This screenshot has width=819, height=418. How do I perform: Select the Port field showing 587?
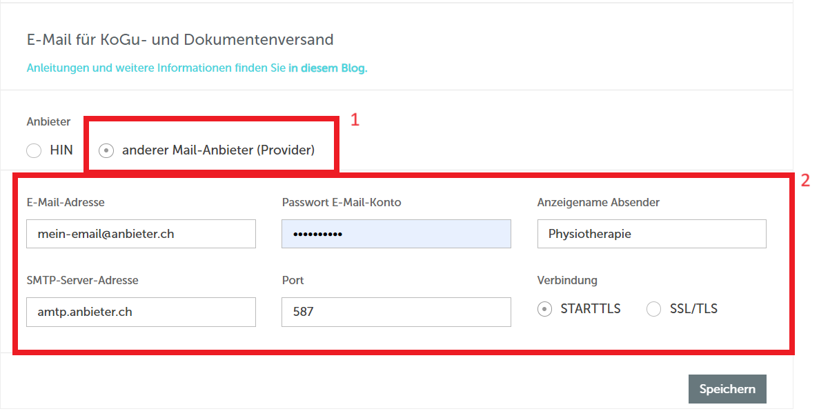coord(397,312)
